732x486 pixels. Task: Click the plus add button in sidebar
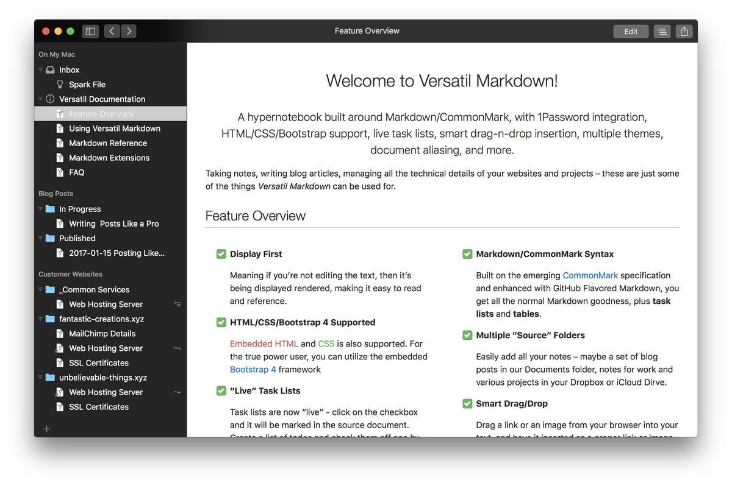pos(47,429)
